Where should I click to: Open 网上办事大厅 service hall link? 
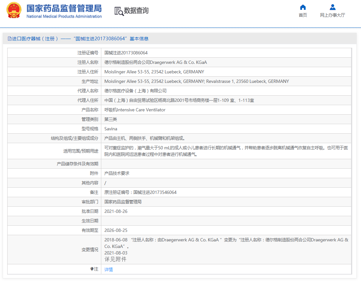click(x=332, y=15)
